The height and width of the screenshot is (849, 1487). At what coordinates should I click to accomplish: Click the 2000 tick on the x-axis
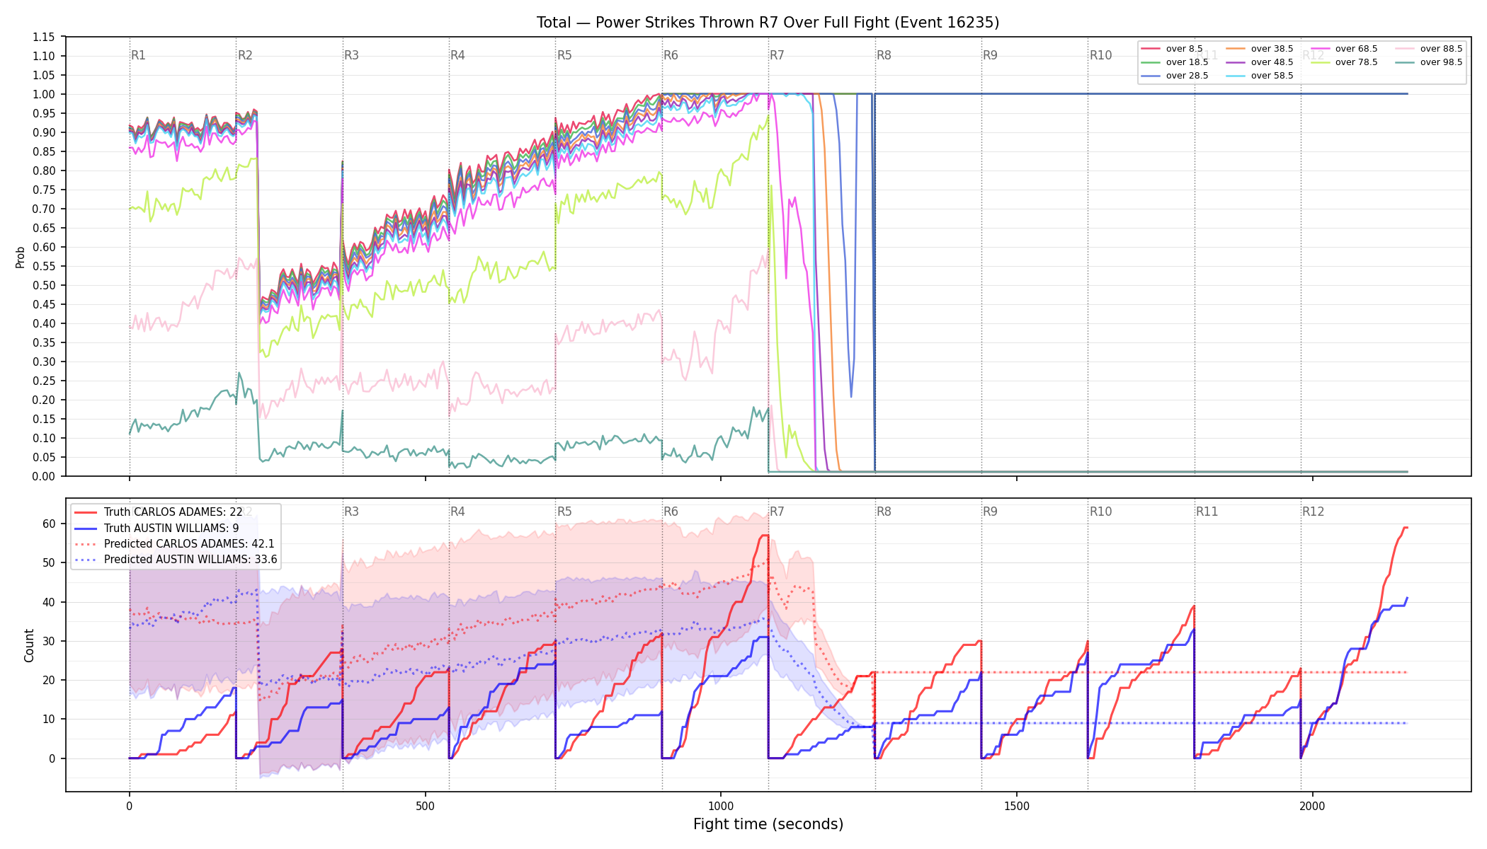[1312, 806]
